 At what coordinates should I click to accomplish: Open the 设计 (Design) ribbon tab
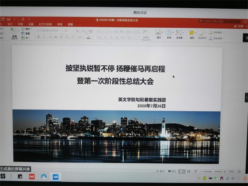click(10, 24)
